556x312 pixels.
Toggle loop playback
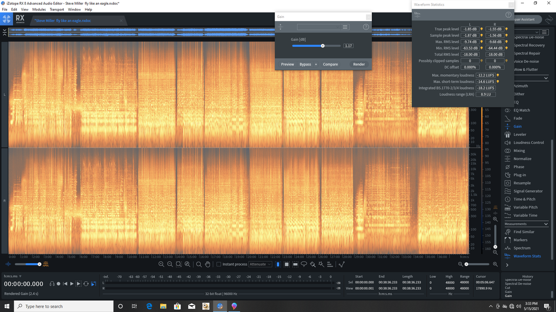(86, 284)
